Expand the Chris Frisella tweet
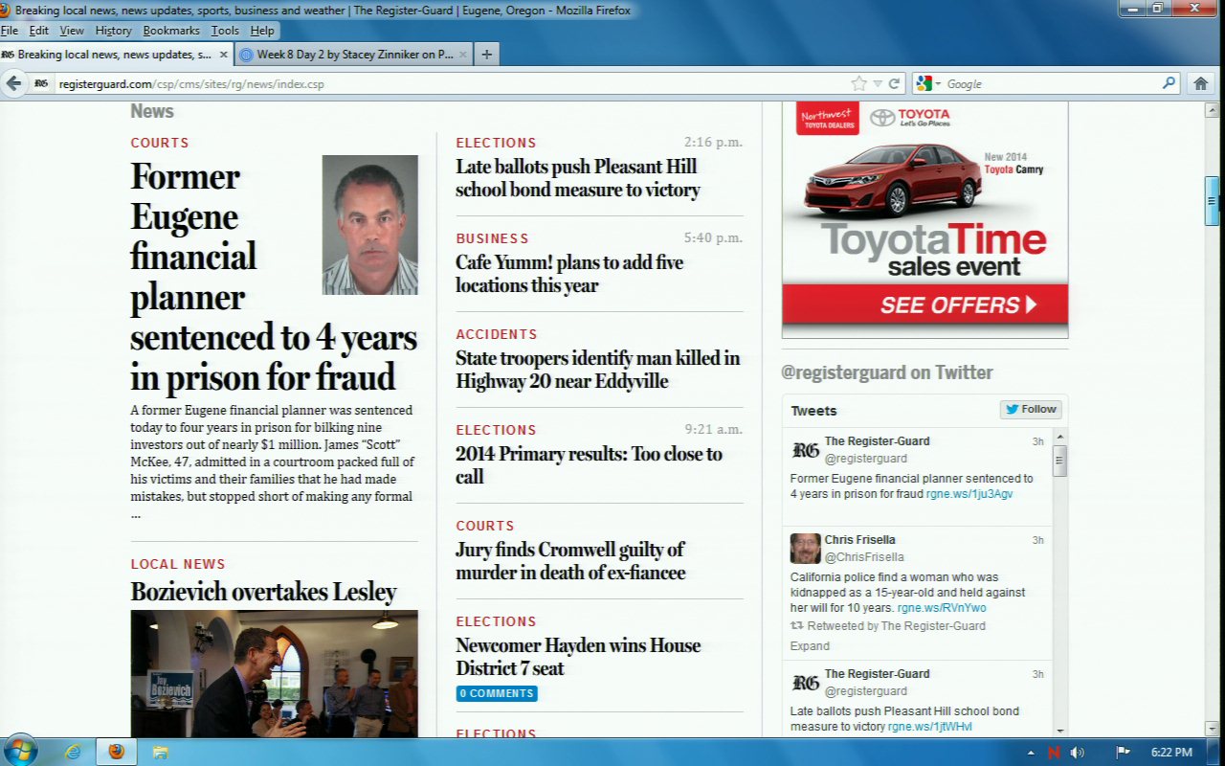Image resolution: width=1225 pixels, height=766 pixels. [810, 646]
